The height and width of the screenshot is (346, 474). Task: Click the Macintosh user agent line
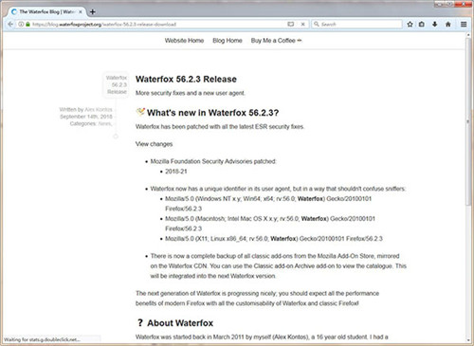click(270, 224)
